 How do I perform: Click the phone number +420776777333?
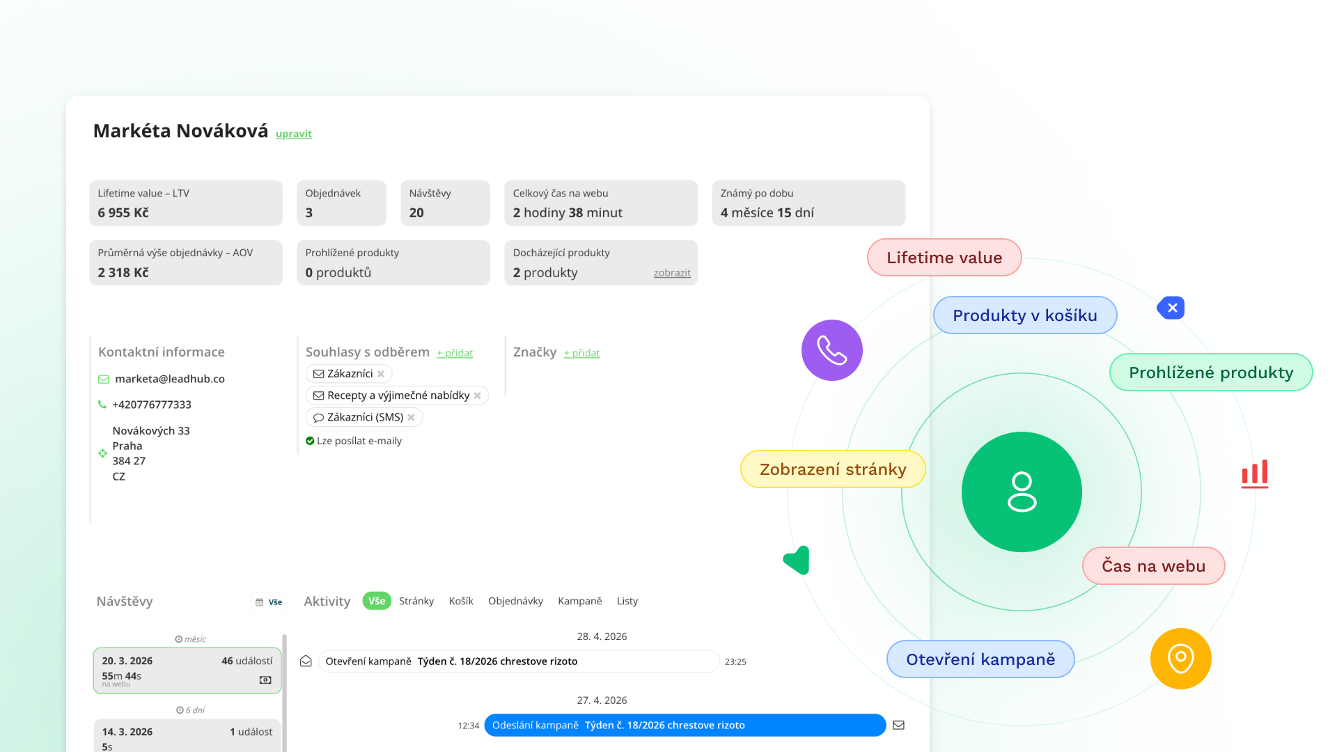pos(152,405)
